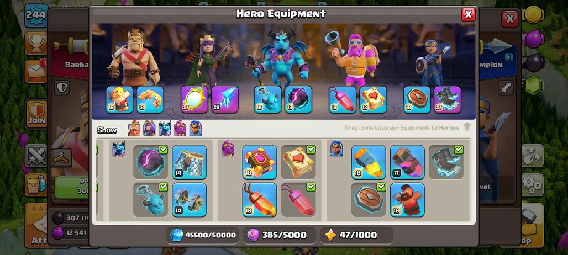Close the Hero Equipment window
The image size is (568, 255).
tap(469, 14)
